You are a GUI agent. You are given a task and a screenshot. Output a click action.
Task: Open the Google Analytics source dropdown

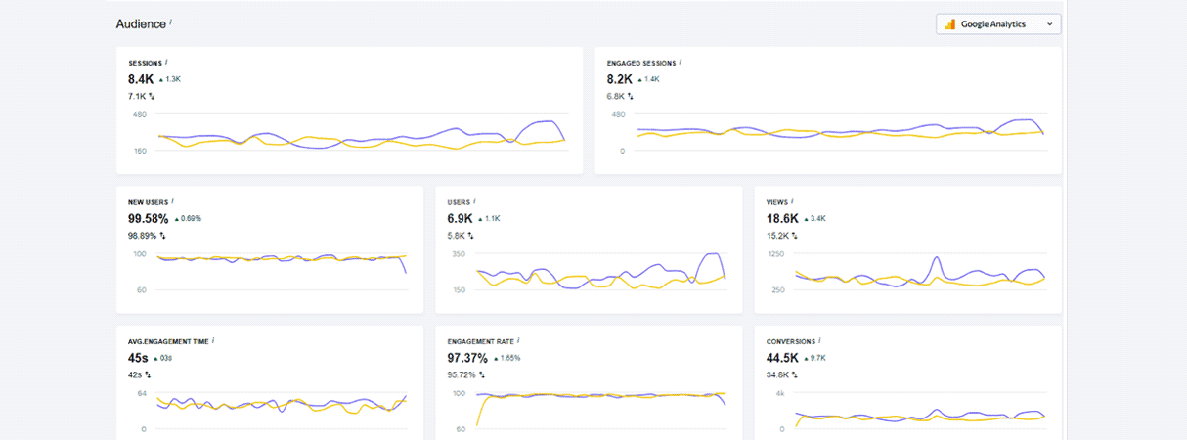[998, 24]
